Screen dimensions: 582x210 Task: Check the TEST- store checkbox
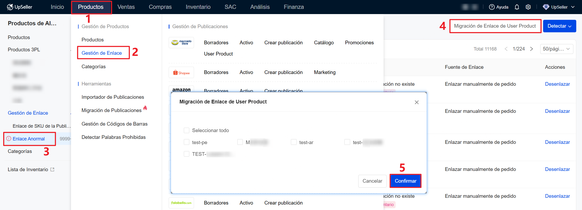pyautogui.click(x=186, y=154)
